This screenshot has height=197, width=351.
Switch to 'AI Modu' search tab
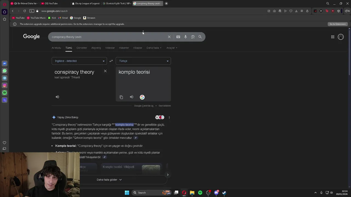point(56,48)
